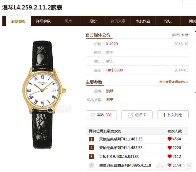Open 美度贝伦赛丽系列M3895.4.21.8 listing

coord(125,165)
